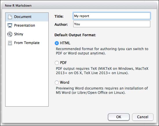This screenshot has height=126, width=159.
Task: Click the Document page icon in sidebar
Action: 10,17
